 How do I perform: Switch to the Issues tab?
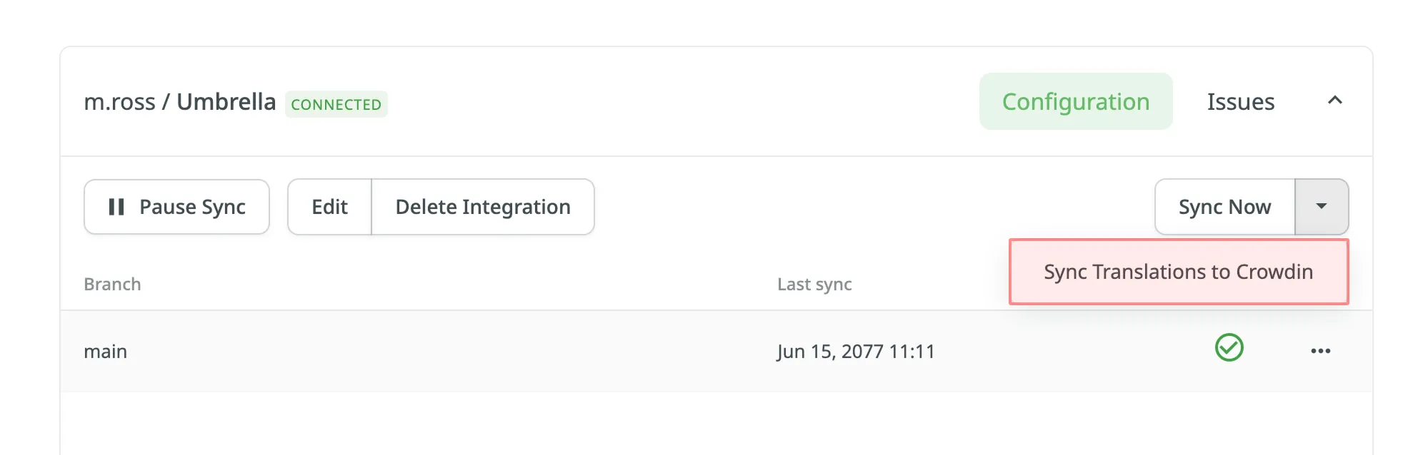pyautogui.click(x=1240, y=101)
